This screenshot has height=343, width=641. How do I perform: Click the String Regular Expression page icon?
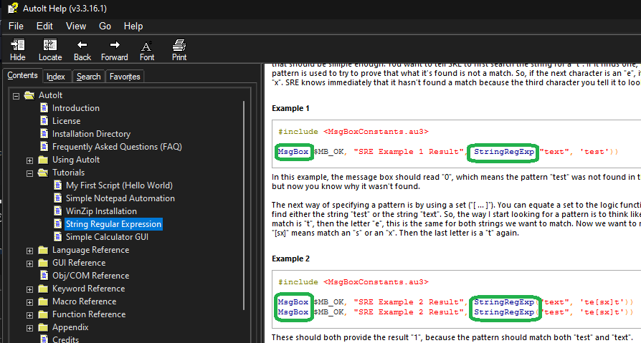(58, 223)
